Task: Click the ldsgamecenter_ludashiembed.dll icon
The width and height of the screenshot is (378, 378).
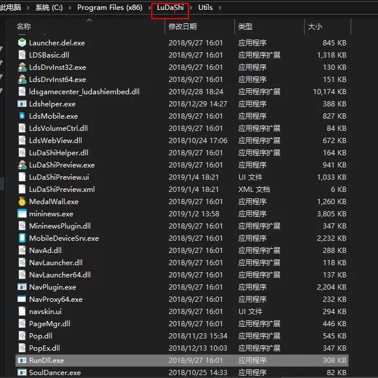Action: click(22, 92)
